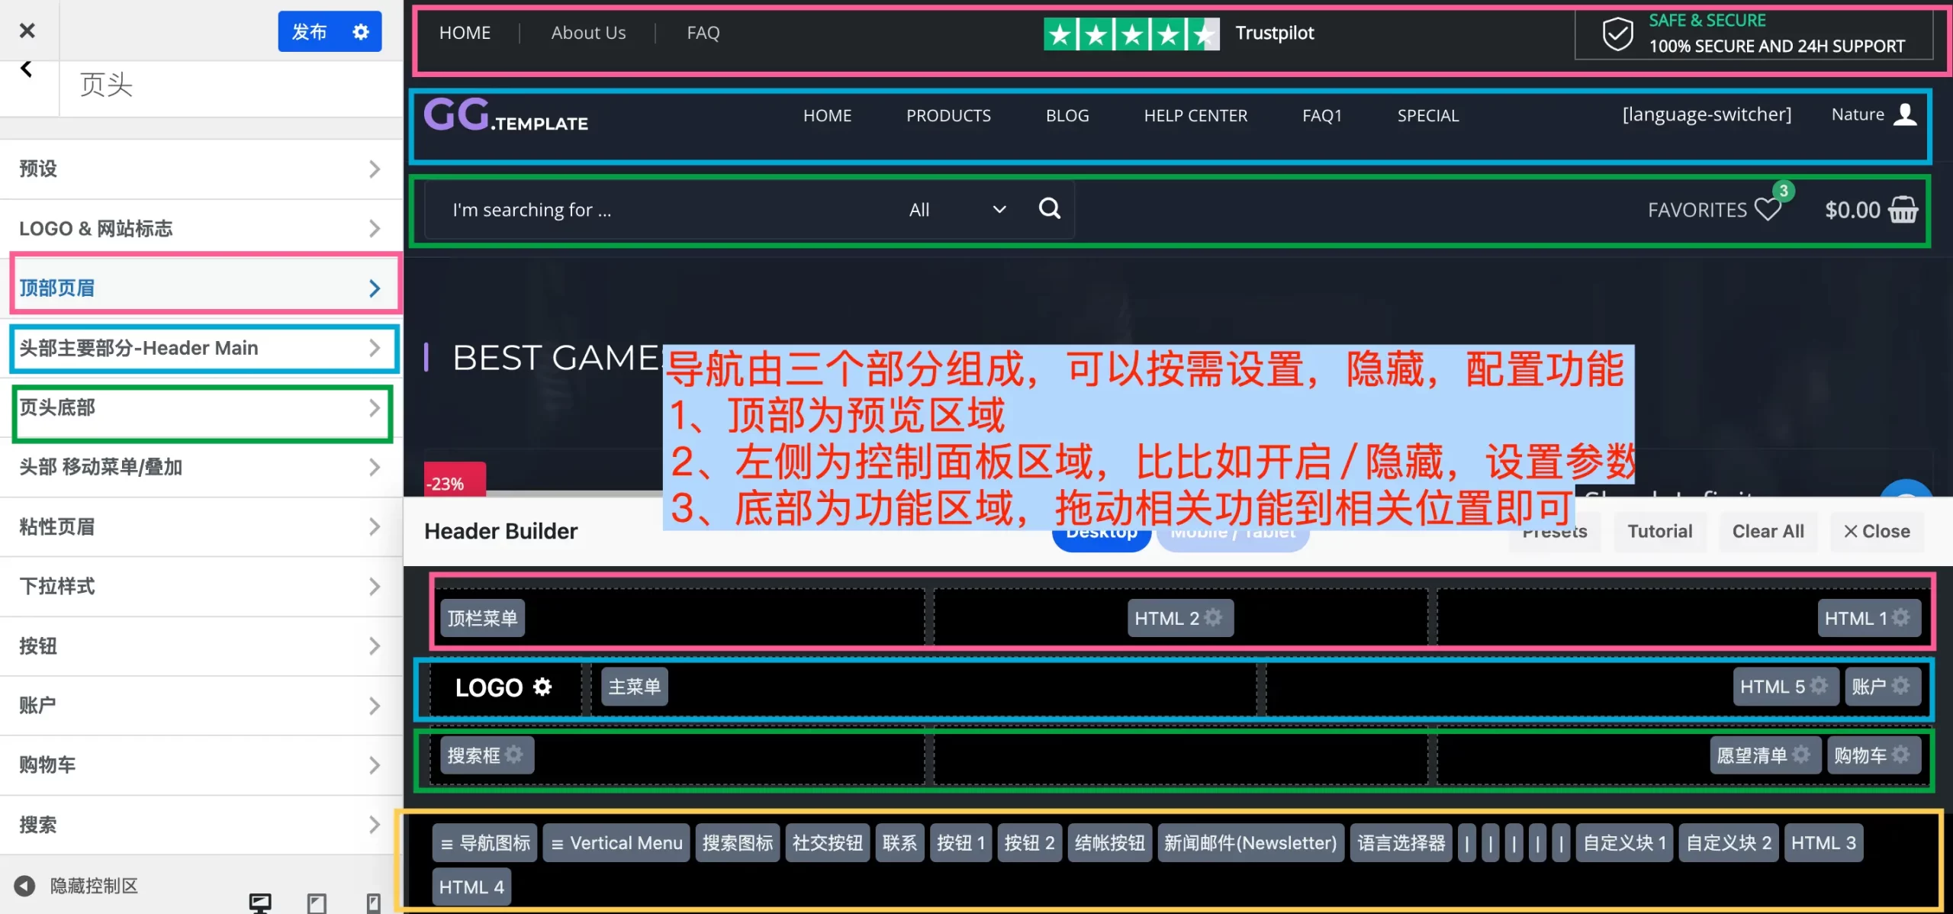This screenshot has height=914, width=1953.
Task: Switch to desktop preview device icon
Action: point(260,903)
